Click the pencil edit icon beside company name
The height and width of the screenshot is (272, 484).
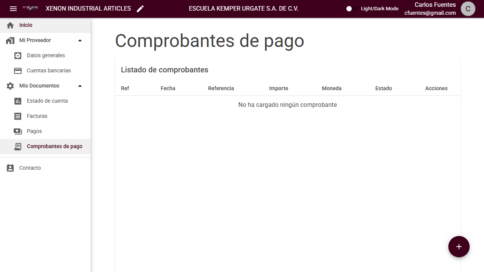coord(140,9)
